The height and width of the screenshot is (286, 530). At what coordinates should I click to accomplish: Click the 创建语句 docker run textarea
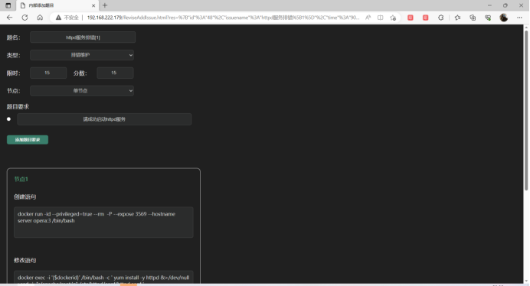pos(103,223)
